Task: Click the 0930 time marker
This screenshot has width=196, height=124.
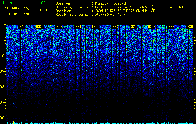Action: coord(189,27)
